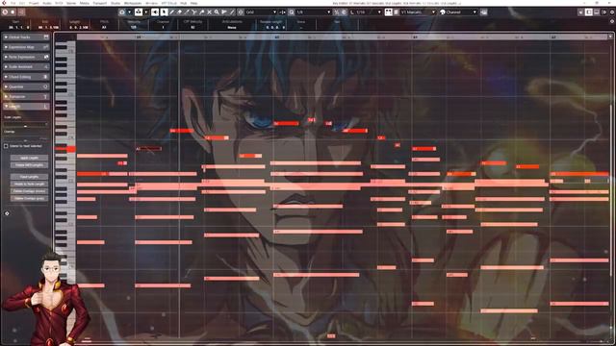Select the Draw pencil tool
The width and height of the screenshot is (616, 346).
pos(171,12)
